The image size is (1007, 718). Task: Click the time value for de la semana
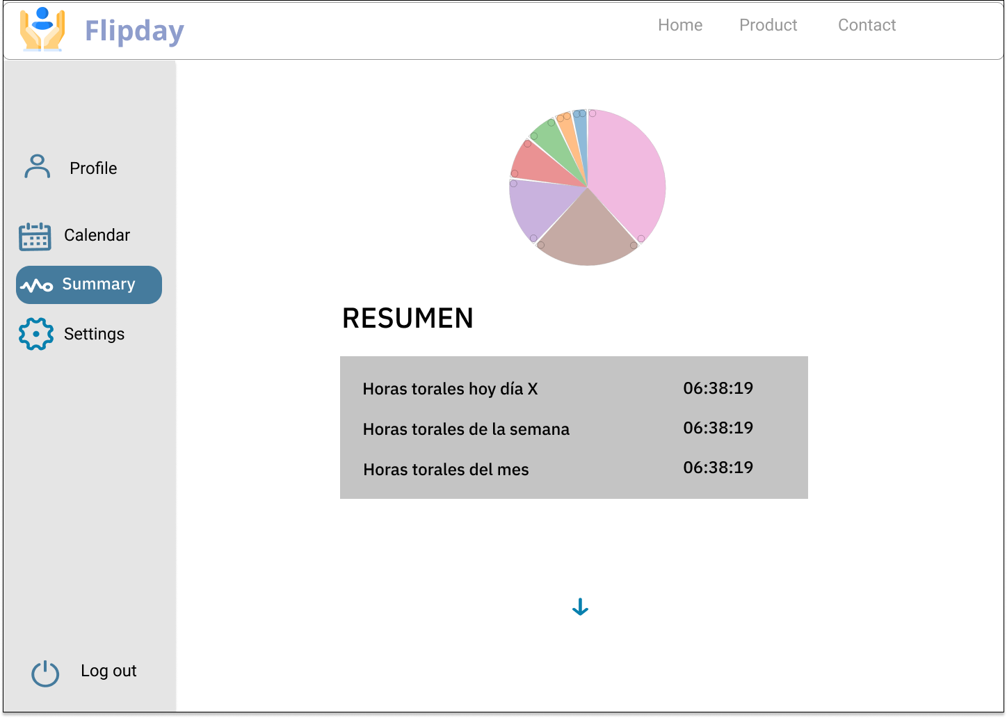(x=718, y=428)
